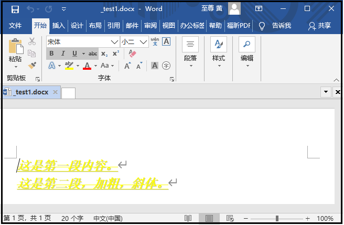Switch to the 邮件 ribbon tab
Screen dimensions: 344x225
132,26
